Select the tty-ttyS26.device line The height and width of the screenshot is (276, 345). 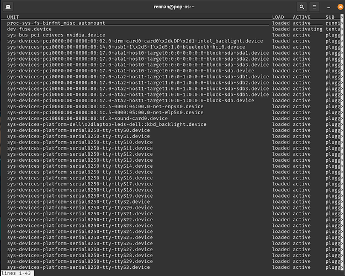[80, 243]
